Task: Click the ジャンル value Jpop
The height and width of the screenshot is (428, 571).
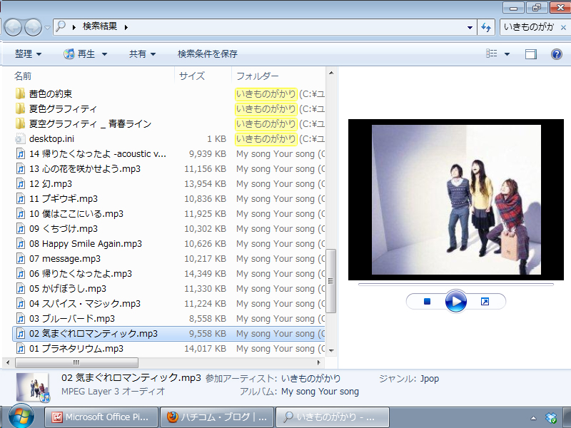Action: (430, 379)
